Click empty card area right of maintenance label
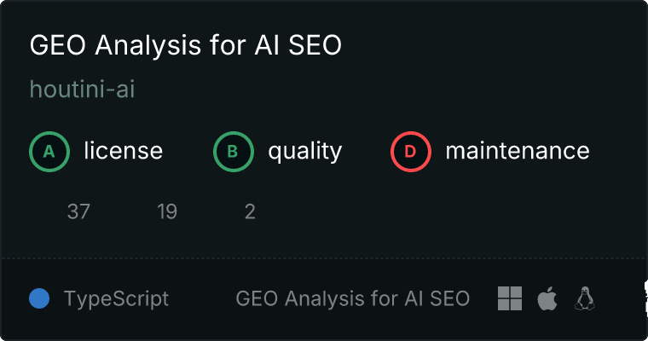 (618, 152)
